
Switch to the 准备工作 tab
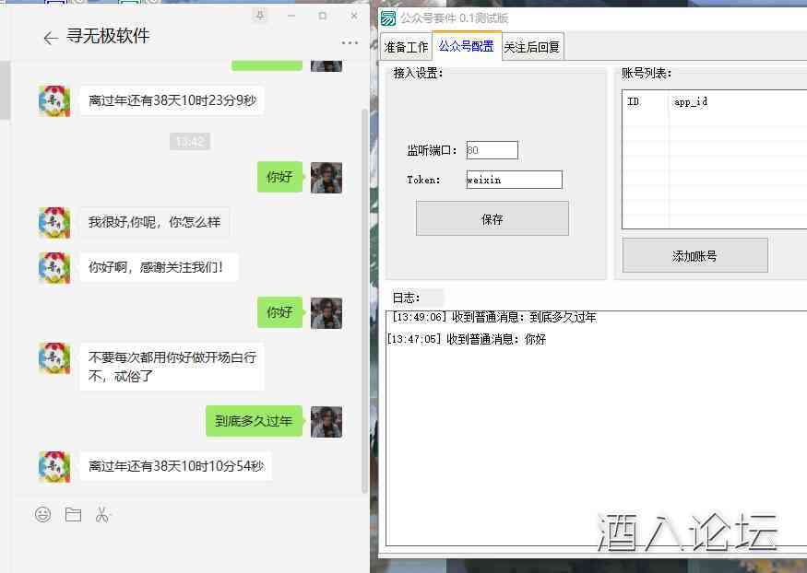click(x=406, y=45)
